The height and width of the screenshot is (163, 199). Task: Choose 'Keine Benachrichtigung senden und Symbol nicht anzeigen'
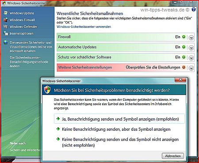coord(118,142)
